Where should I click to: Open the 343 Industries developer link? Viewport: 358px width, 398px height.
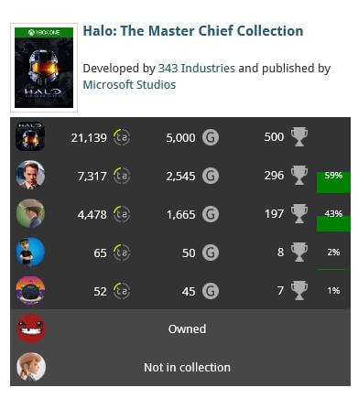197,68
